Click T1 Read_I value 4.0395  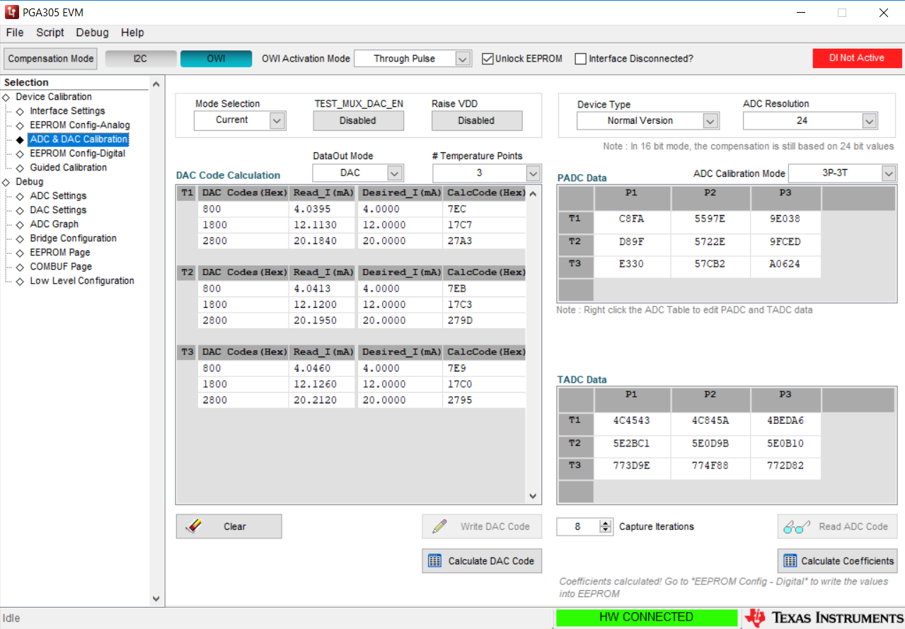[321, 209]
